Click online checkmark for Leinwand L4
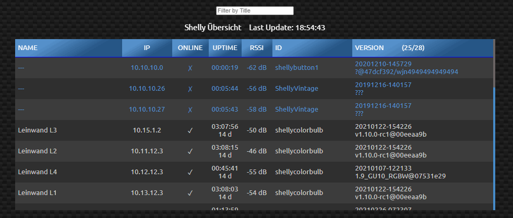513x218 pixels. pos(190,172)
